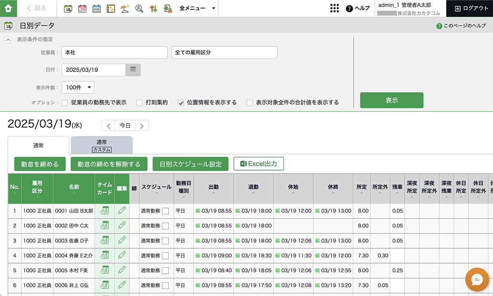
Task: Click the Excel出力 button
Action: tap(258, 164)
